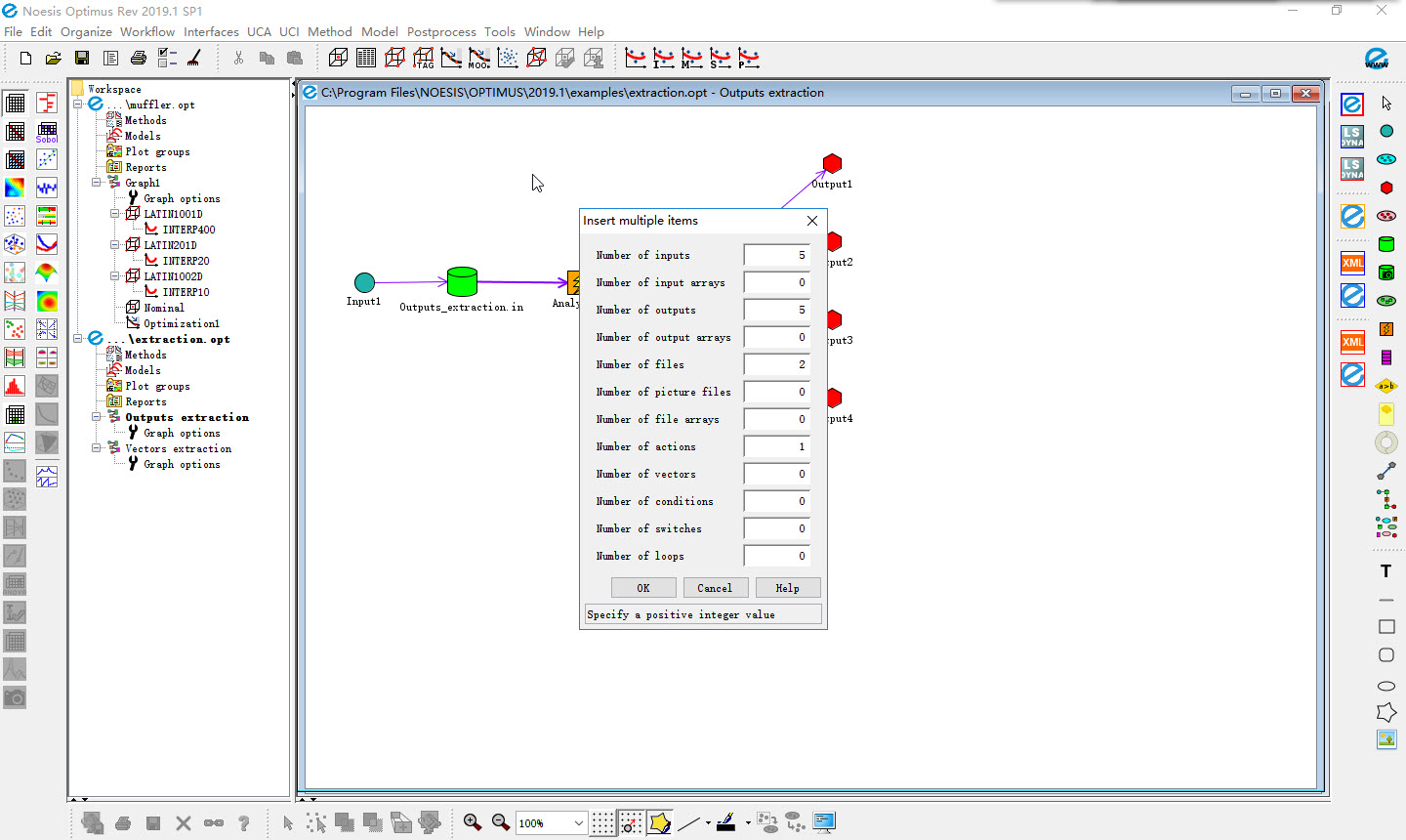Click the New file icon in toolbar

tap(25, 59)
